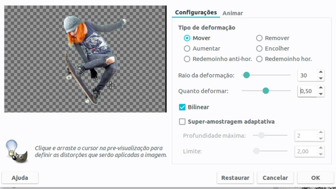Enable Super-amostragem adaptativa checkbox
This screenshot has height=189, width=336.
coord(182,122)
